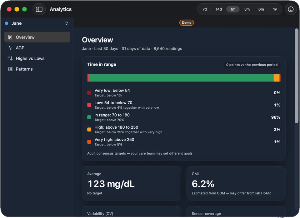
Task: Click the '8,640 readings' subtitle text
Action: [168, 49]
